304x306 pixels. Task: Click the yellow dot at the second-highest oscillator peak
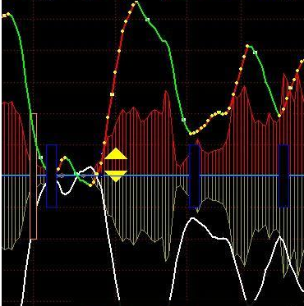(247, 46)
